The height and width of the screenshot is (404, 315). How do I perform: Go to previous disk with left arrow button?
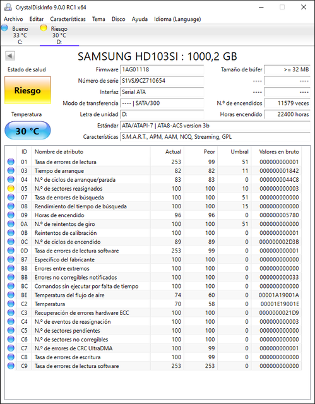point(10,56)
